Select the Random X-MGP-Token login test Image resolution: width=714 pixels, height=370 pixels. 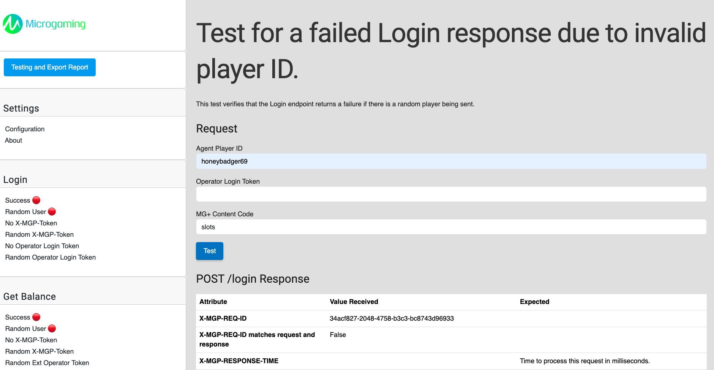pyautogui.click(x=39, y=235)
